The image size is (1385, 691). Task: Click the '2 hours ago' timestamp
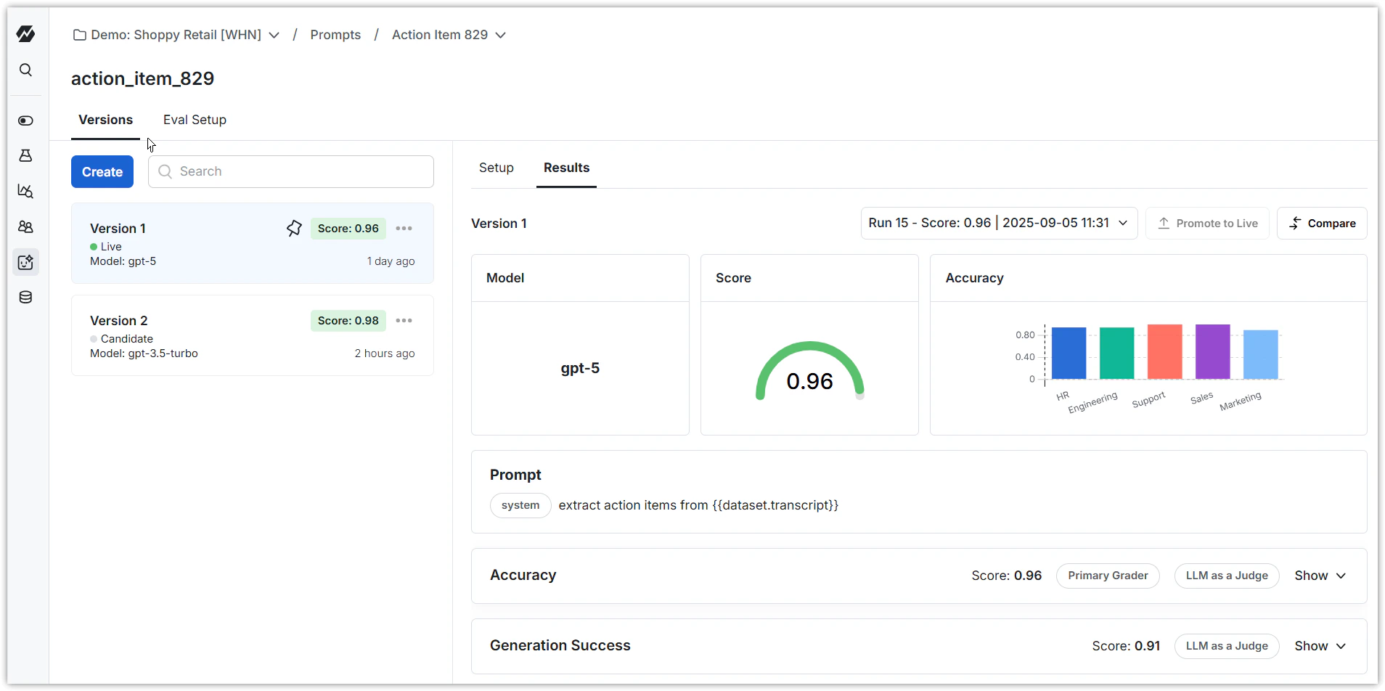pyautogui.click(x=385, y=353)
